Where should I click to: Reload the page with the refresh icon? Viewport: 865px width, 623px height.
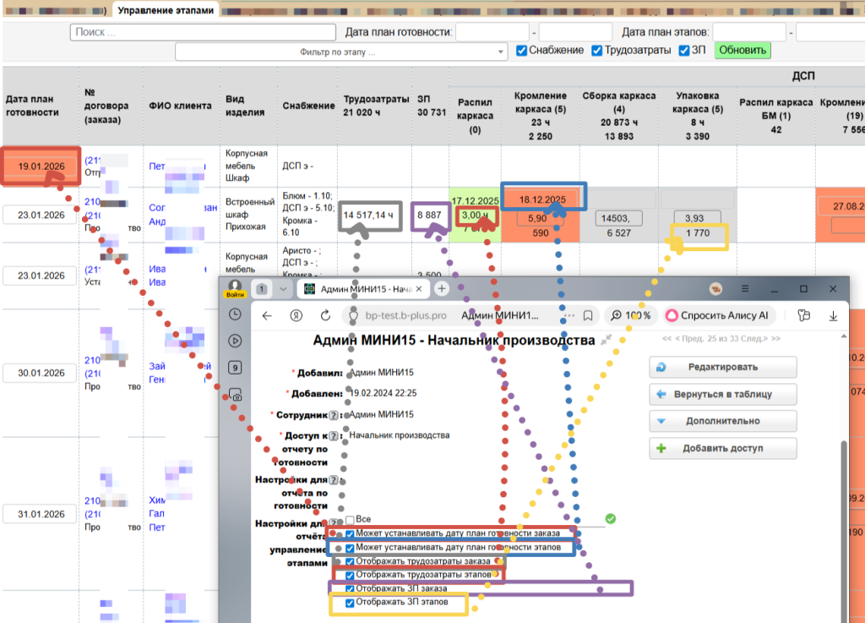coord(325,315)
